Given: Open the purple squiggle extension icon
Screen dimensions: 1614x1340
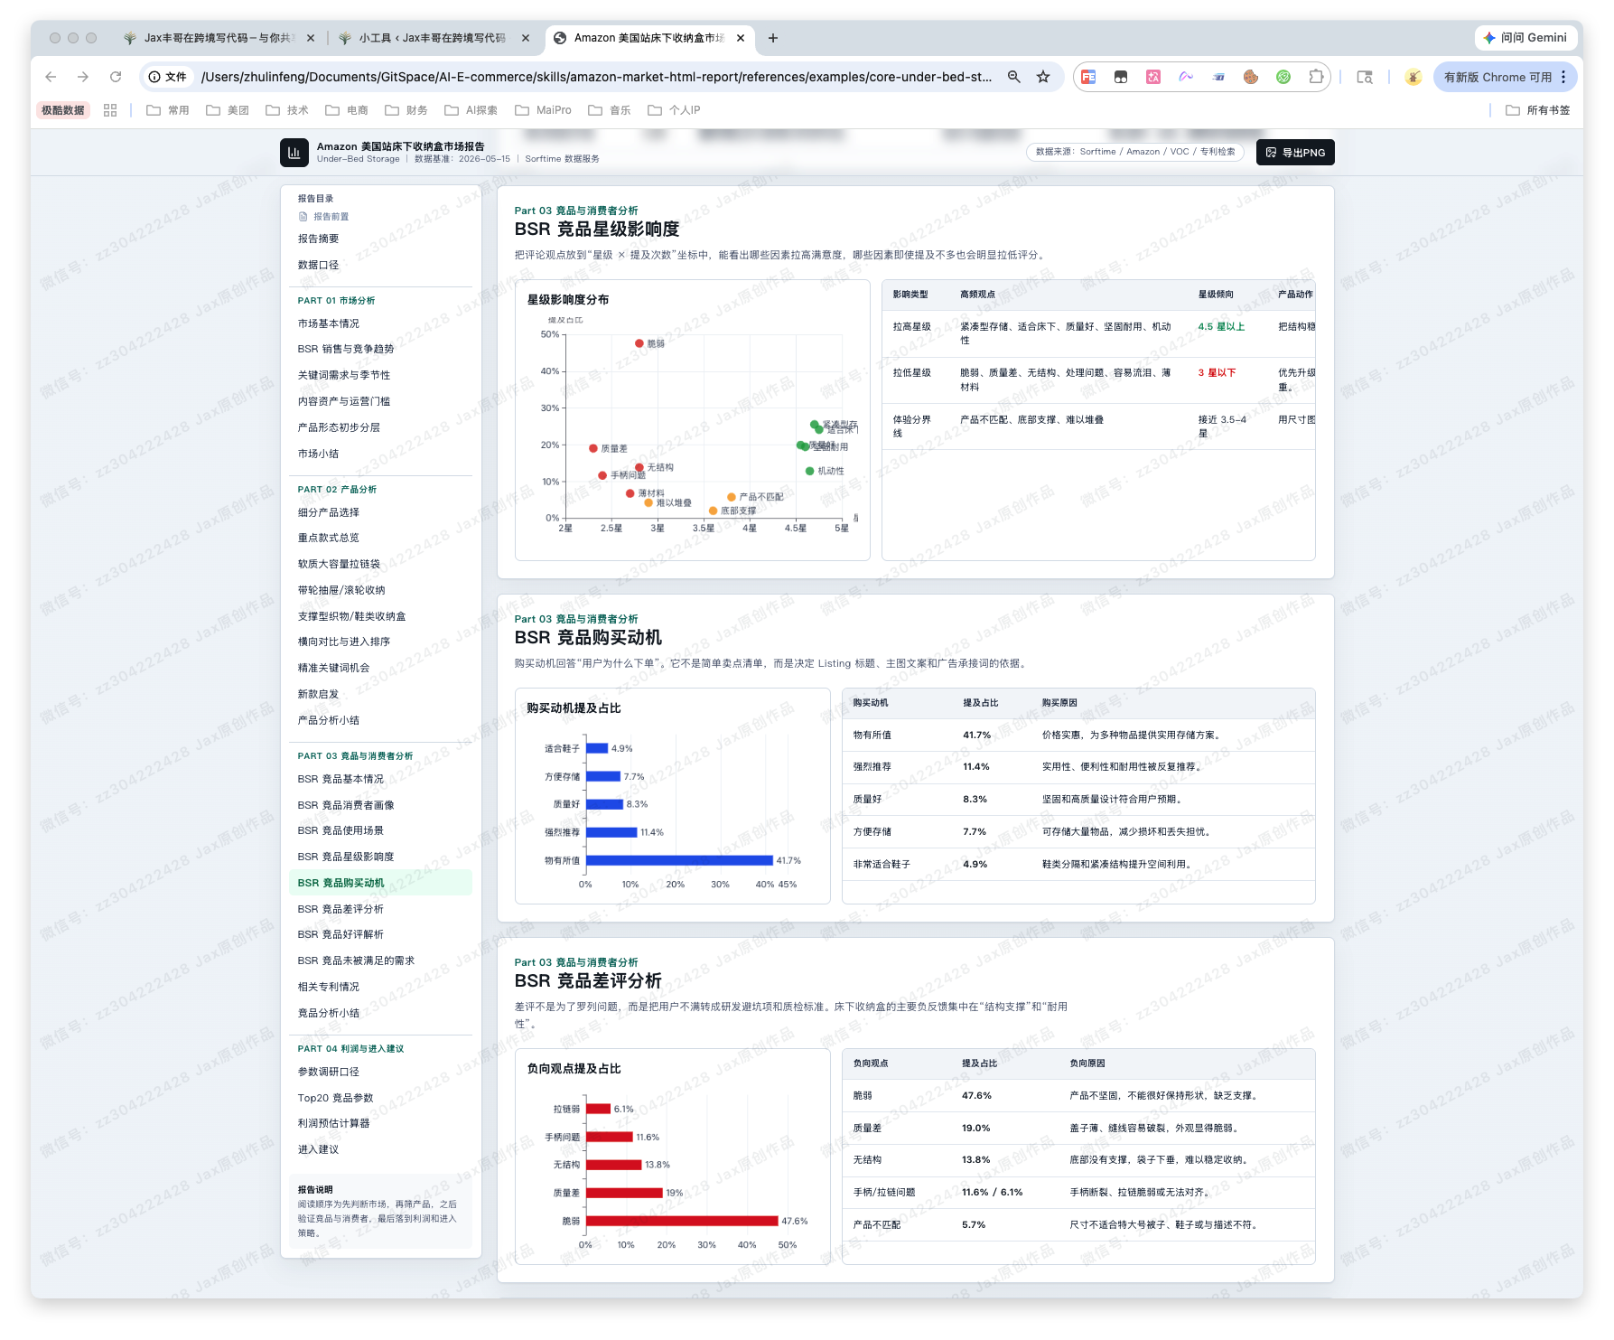Looking at the screenshot, I should pos(1186,77).
